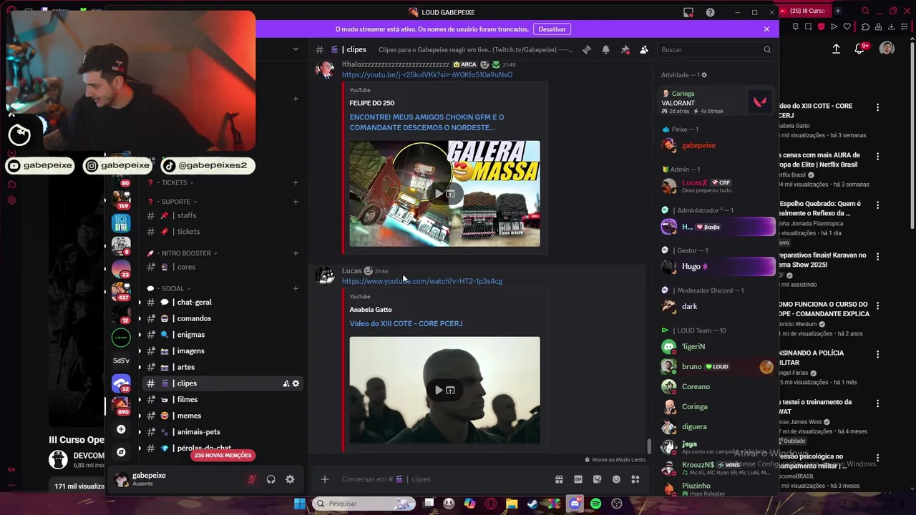The width and height of the screenshot is (916, 515).
Task: Toggle headphones deafen in user panel
Action: click(271, 479)
